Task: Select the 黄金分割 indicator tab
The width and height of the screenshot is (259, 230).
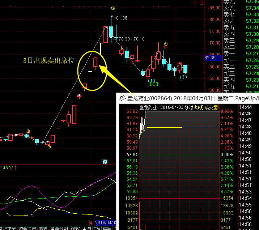Action: pyautogui.click(x=59, y=228)
